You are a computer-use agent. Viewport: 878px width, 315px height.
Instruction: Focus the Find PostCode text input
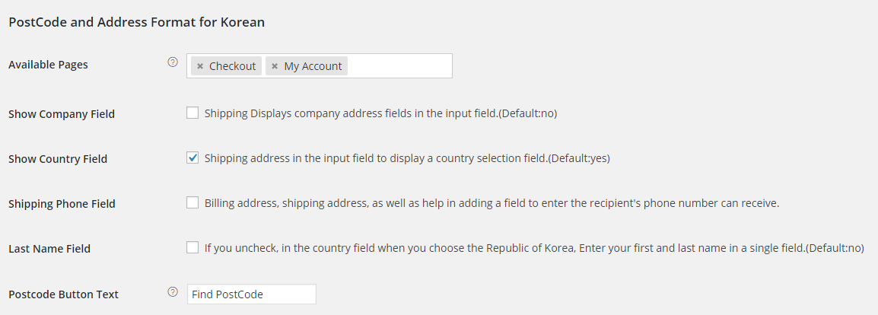click(251, 294)
